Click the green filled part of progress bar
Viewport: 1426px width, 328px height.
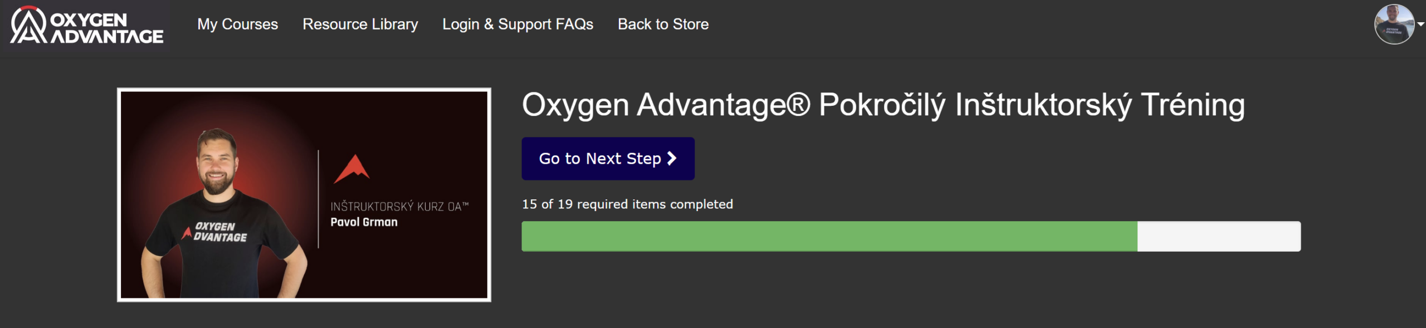point(829,236)
